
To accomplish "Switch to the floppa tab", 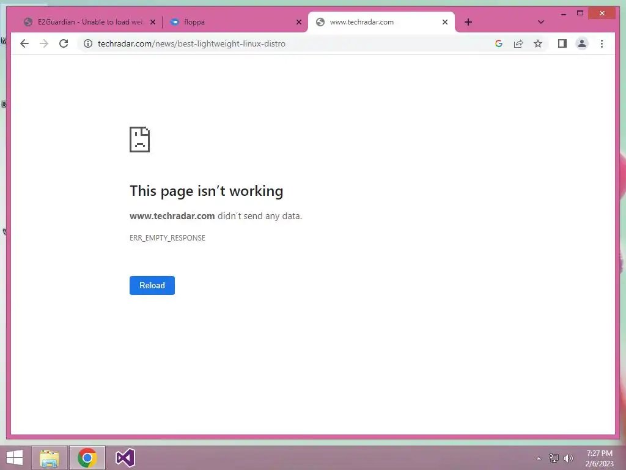I will [x=235, y=22].
